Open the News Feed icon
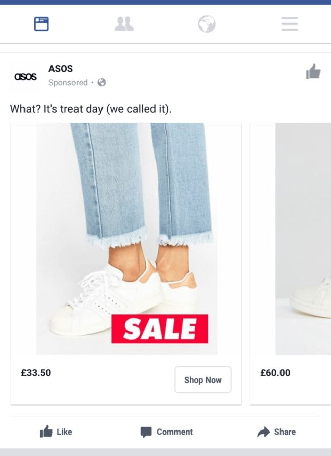Viewport: 331px width, 456px height. [x=41, y=23]
